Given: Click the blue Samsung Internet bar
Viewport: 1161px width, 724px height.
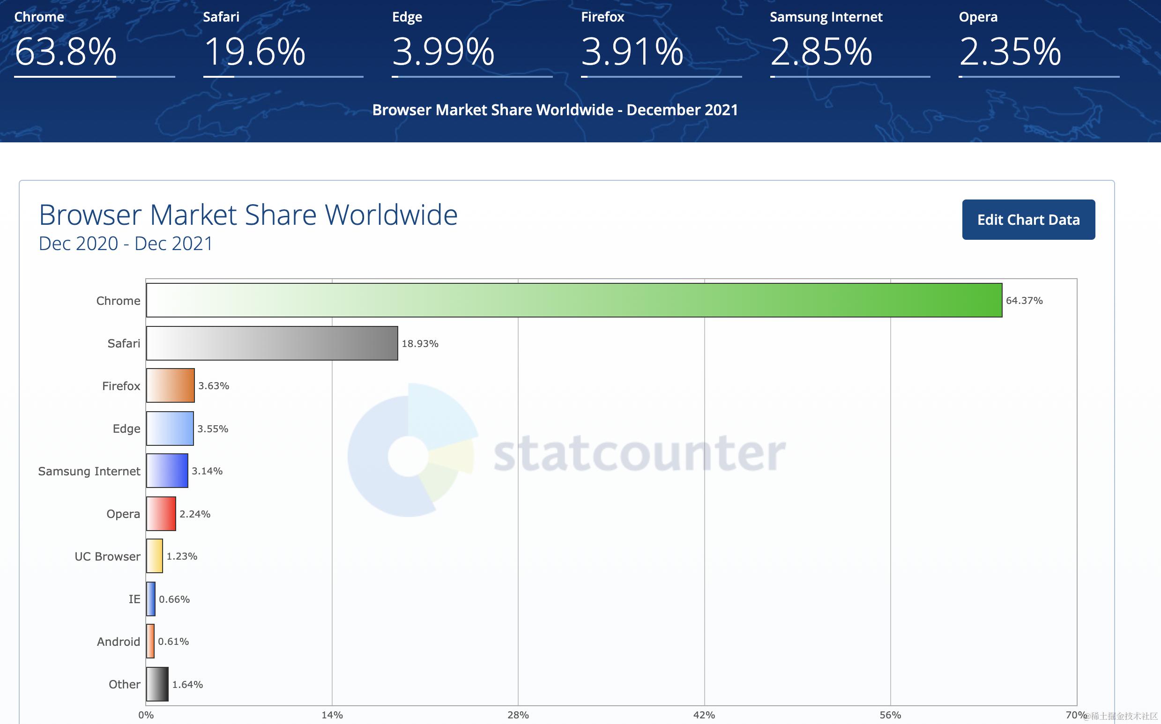Looking at the screenshot, I should (167, 471).
